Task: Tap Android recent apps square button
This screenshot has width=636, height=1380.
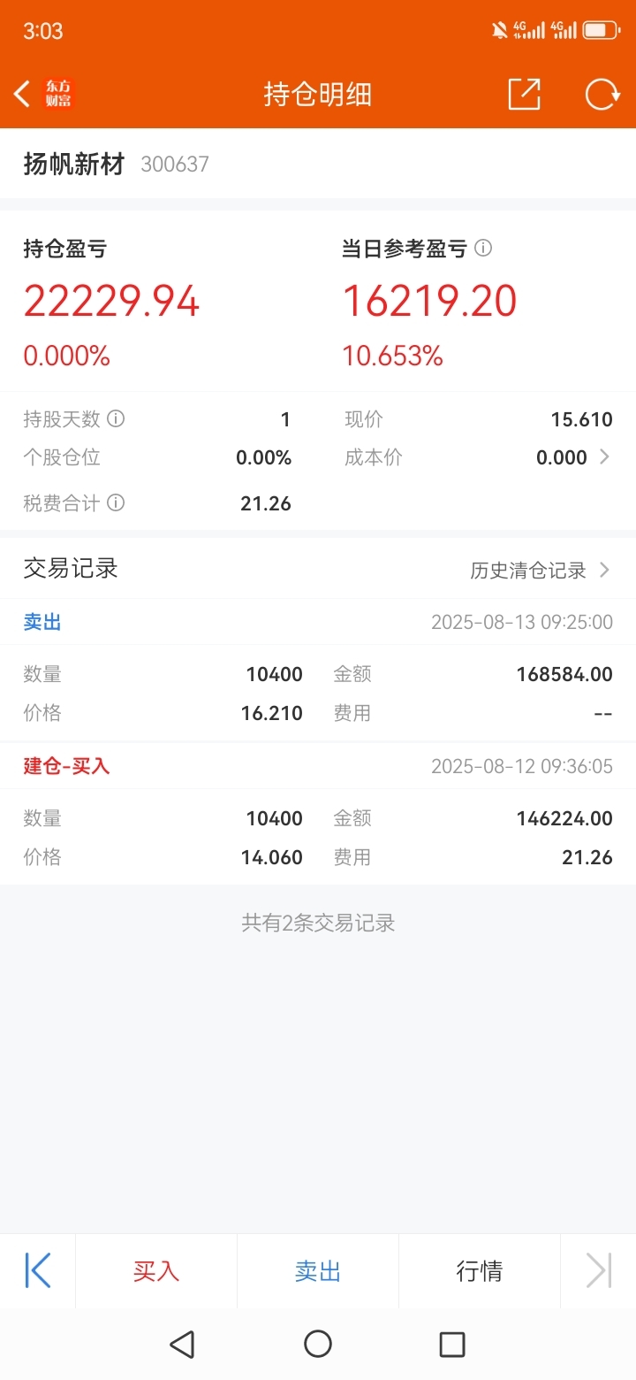Action: (452, 1345)
